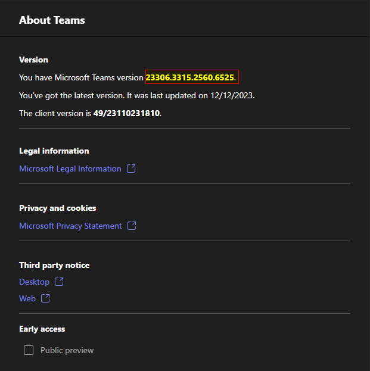This screenshot has height=371, width=370.
Task: Enable the Public preview checkbox
Action: (29, 350)
